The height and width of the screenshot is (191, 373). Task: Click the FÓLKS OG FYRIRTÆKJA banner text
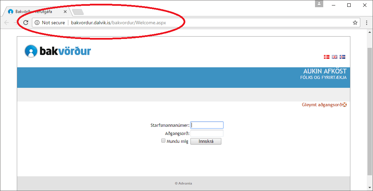point(324,78)
